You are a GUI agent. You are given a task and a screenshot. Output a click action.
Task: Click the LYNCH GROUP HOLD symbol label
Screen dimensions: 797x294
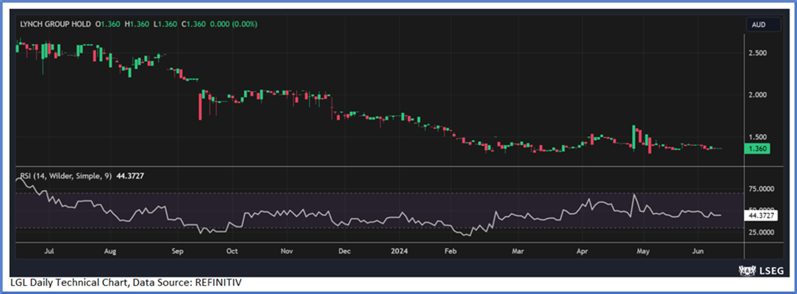pyautogui.click(x=55, y=24)
